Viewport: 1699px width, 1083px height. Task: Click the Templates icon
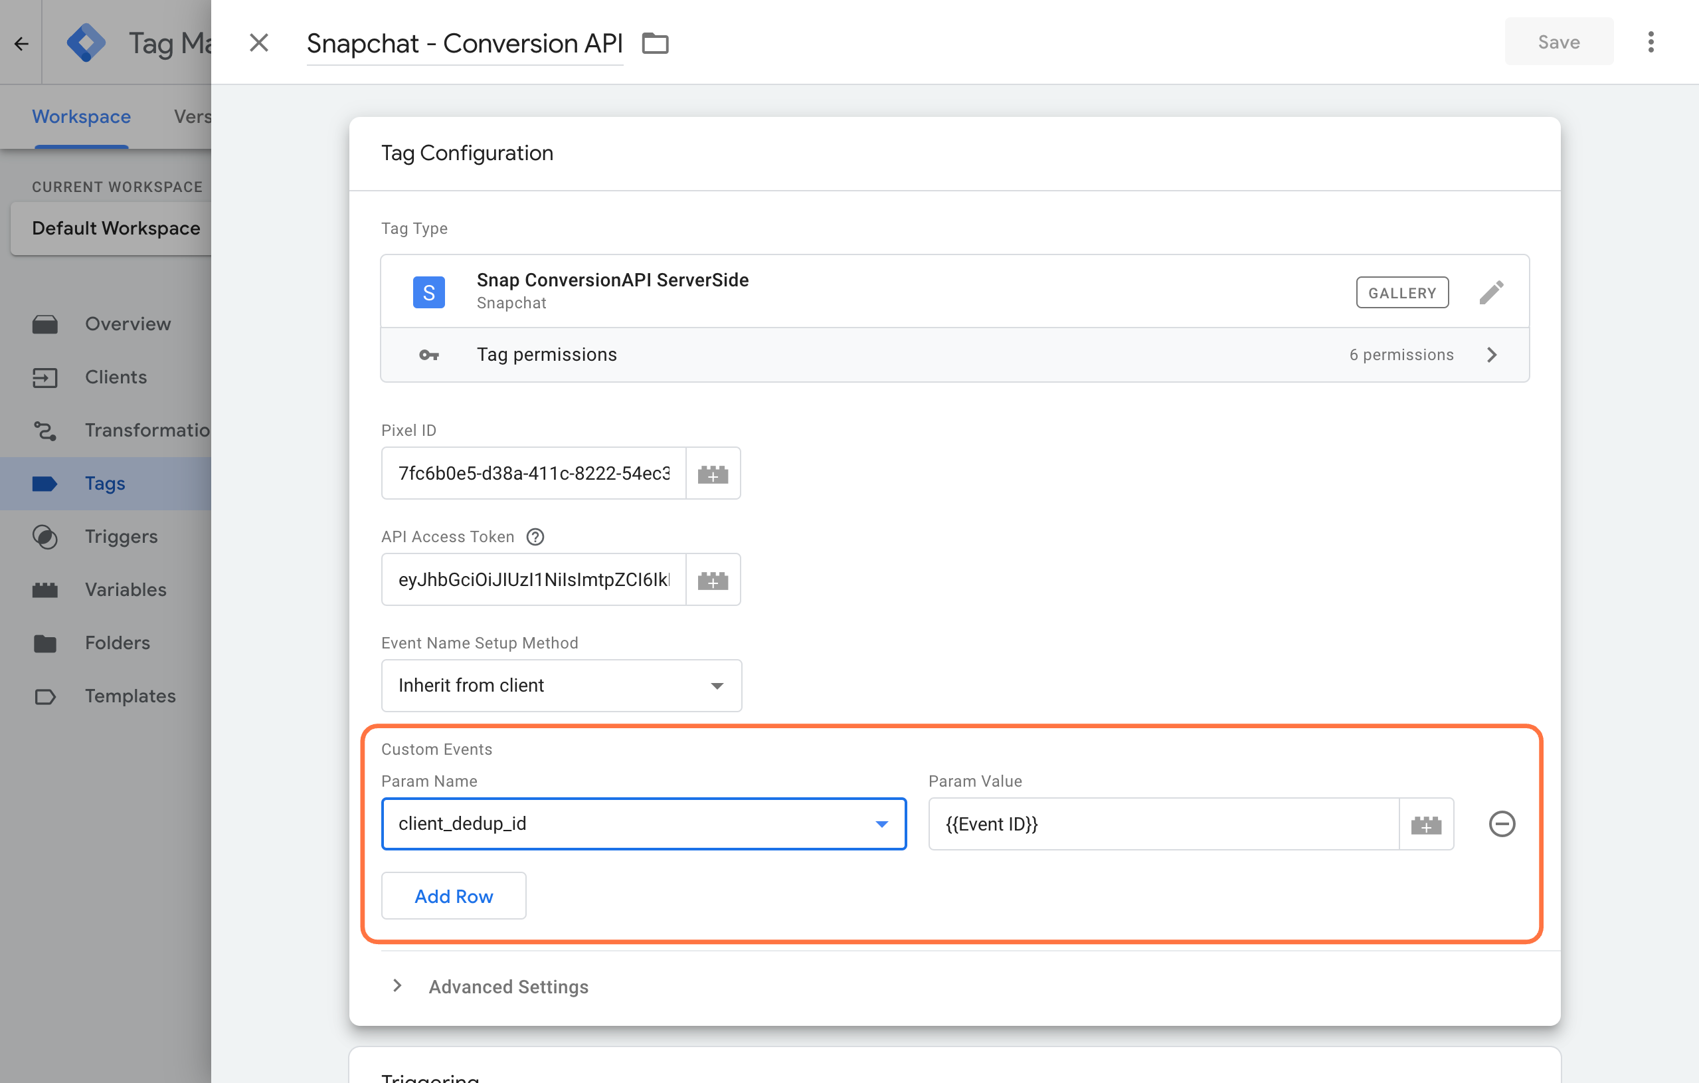point(45,697)
